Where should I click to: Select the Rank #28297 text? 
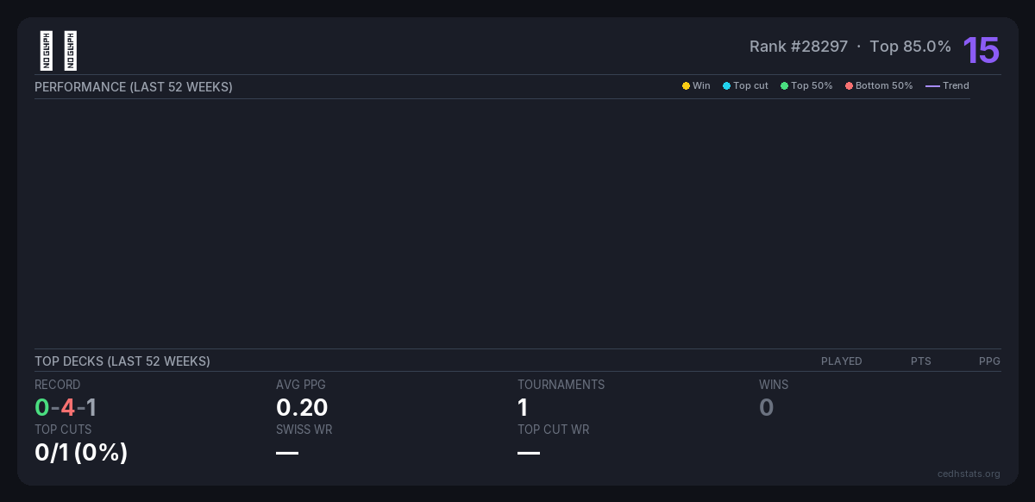pyautogui.click(x=798, y=47)
